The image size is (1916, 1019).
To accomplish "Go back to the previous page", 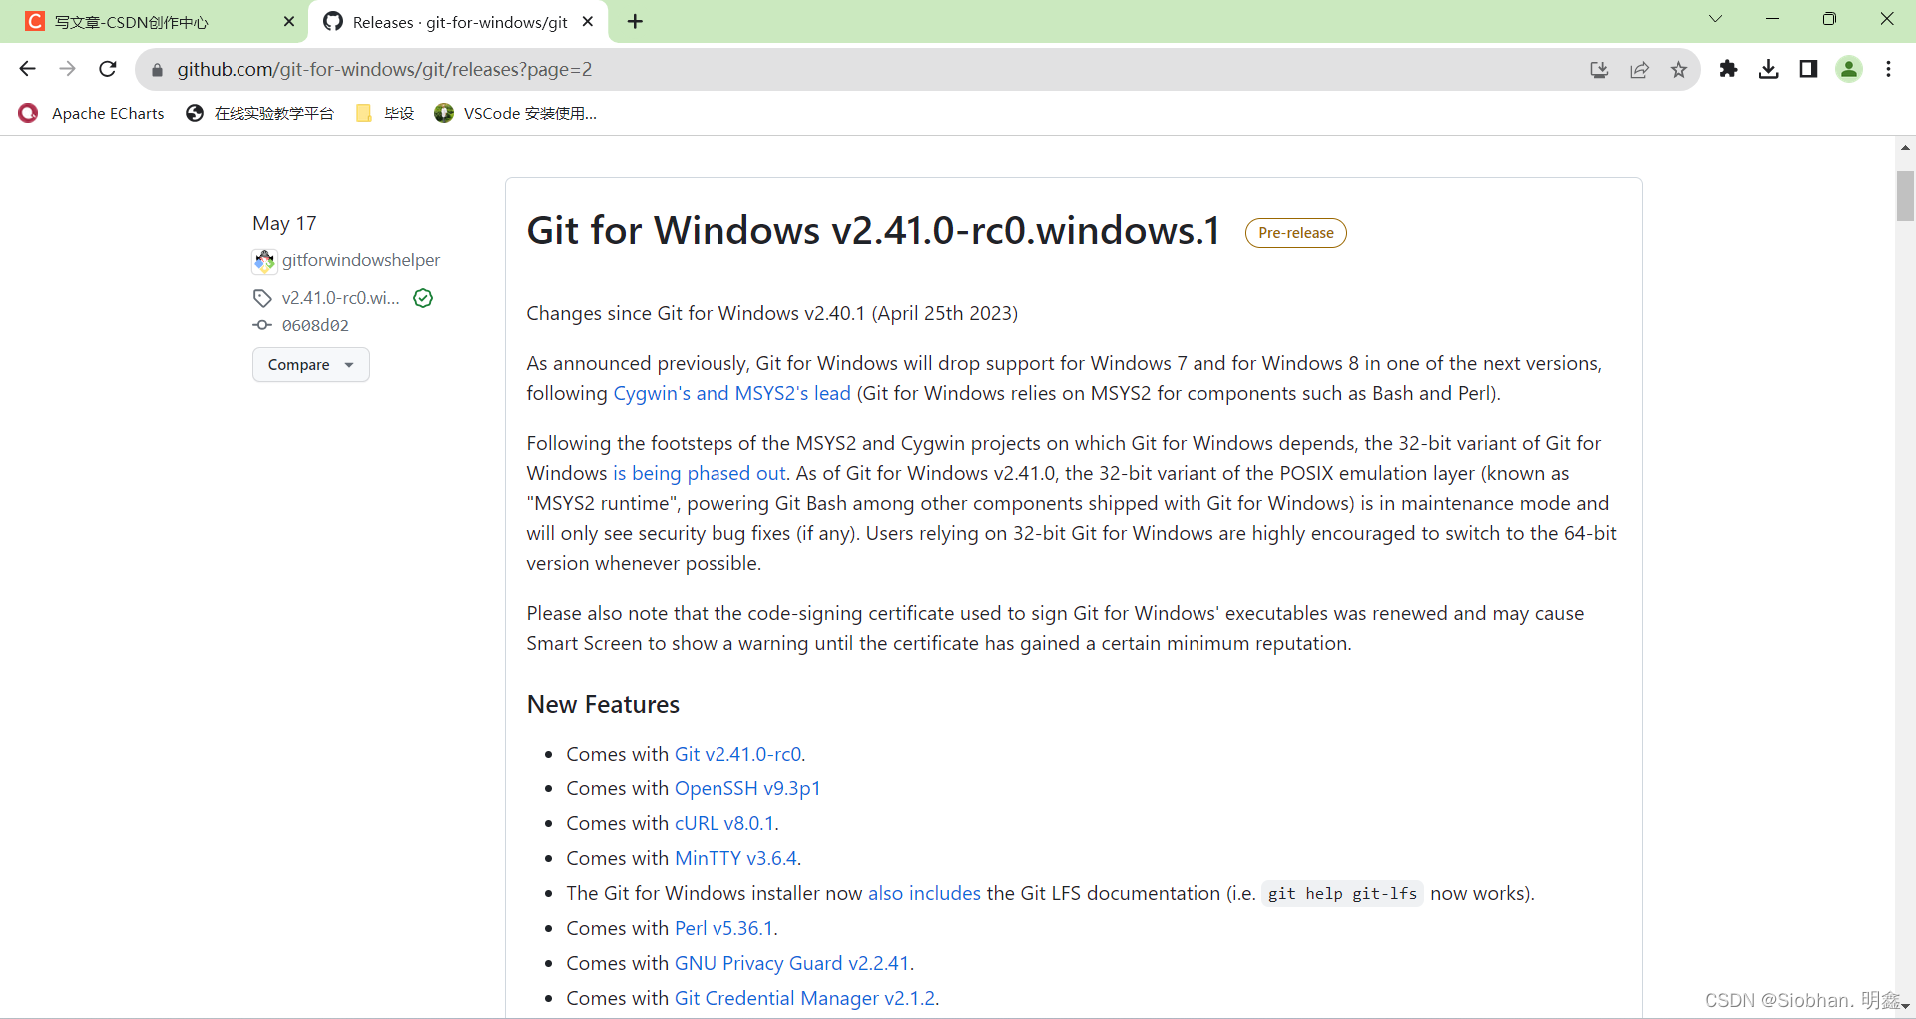I will [28, 69].
